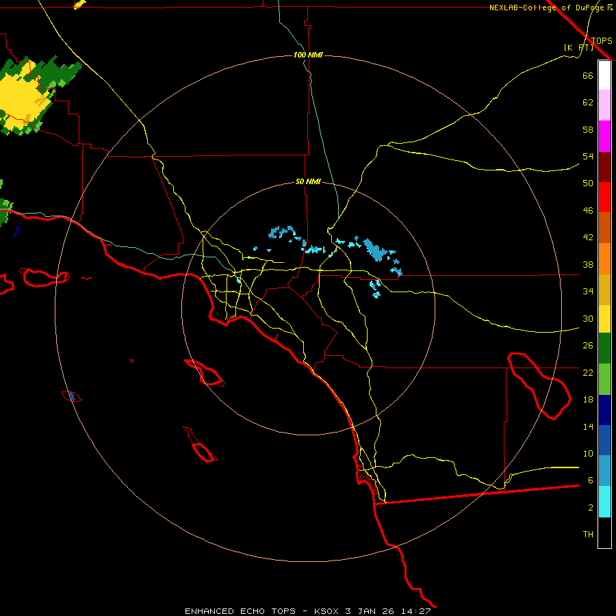Click the cyan legend swatch

pyautogui.click(x=604, y=502)
